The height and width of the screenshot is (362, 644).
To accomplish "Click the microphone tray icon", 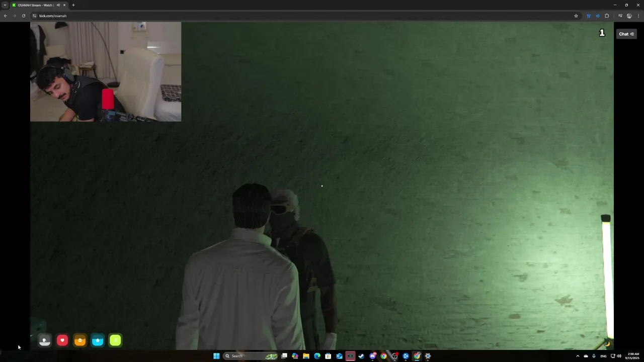I will coord(594,356).
